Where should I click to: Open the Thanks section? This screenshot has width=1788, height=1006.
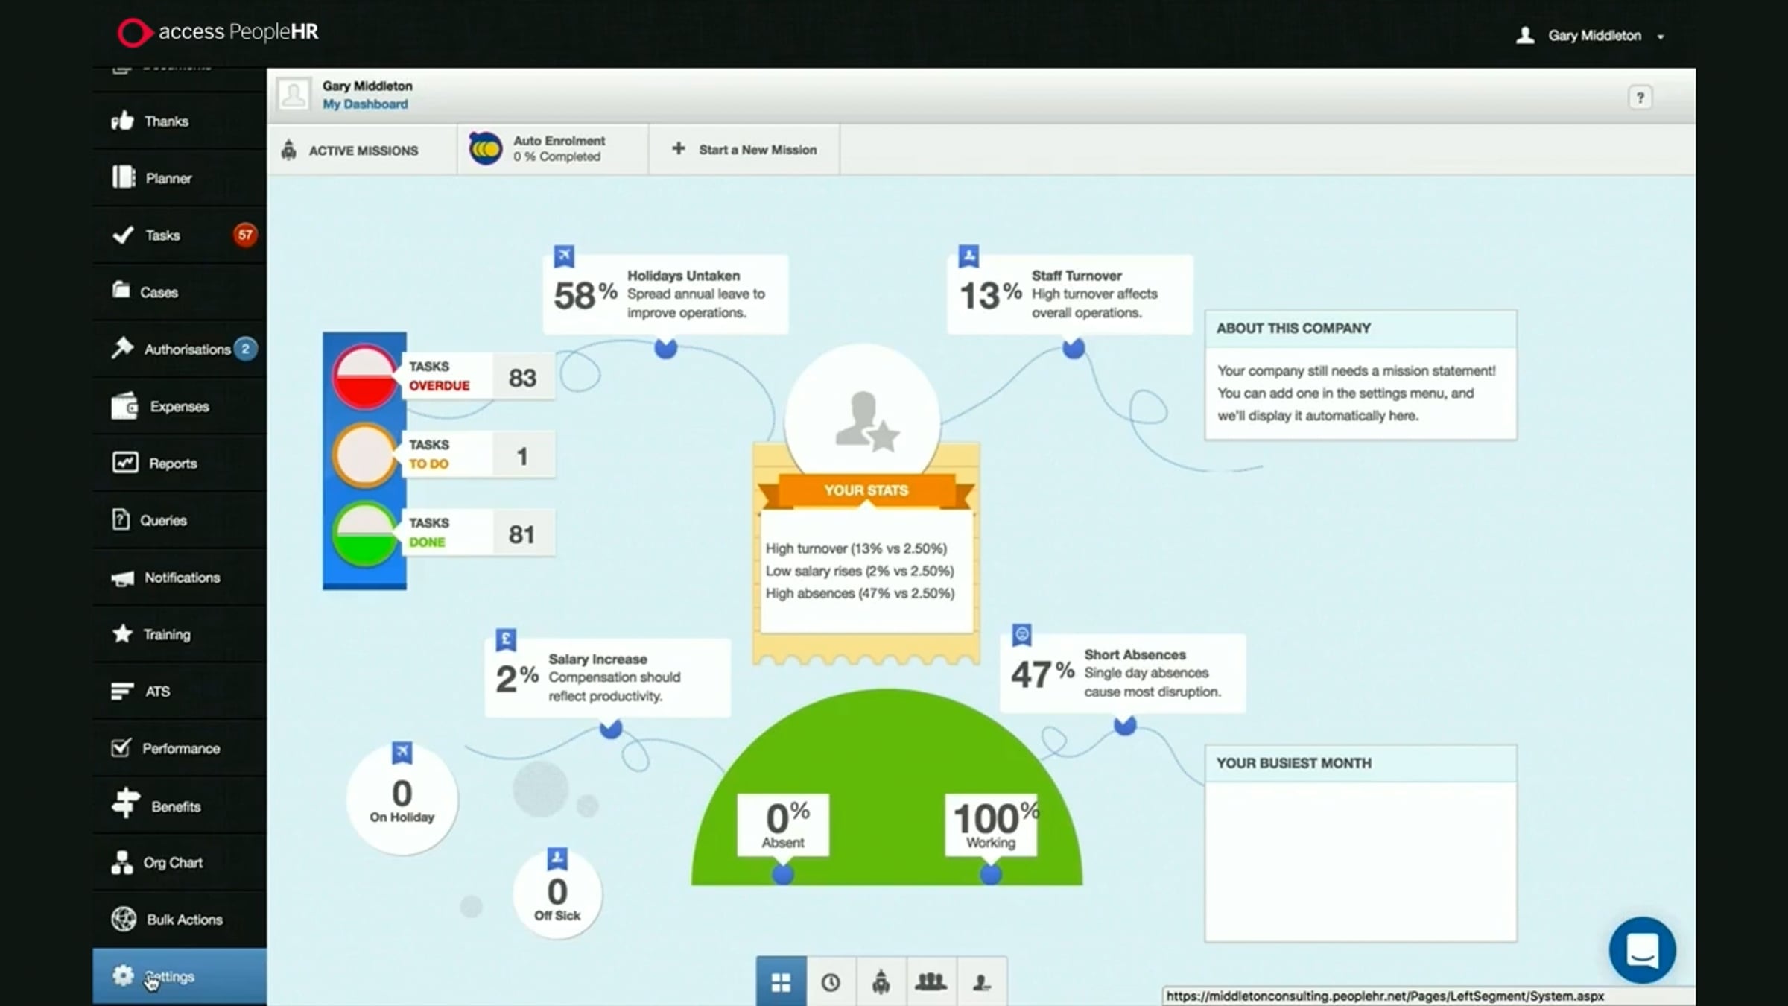[x=167, y=121]
